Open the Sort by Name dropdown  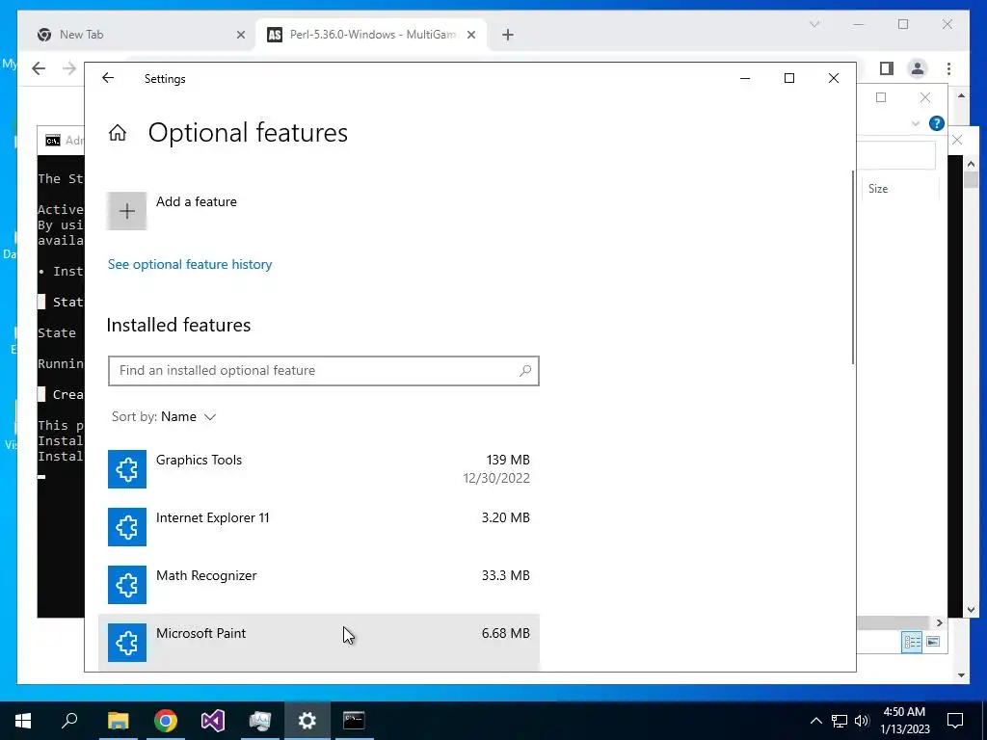coord(164,417)
